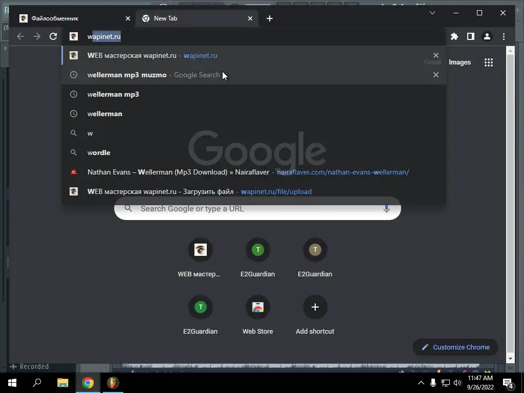
Task: Open the Google apps grid
Action: tap(489, 62)
